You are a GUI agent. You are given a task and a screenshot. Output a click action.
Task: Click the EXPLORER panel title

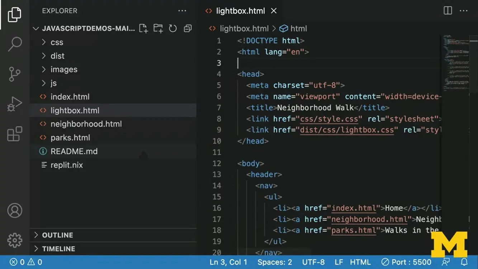[x=60, y=11]
